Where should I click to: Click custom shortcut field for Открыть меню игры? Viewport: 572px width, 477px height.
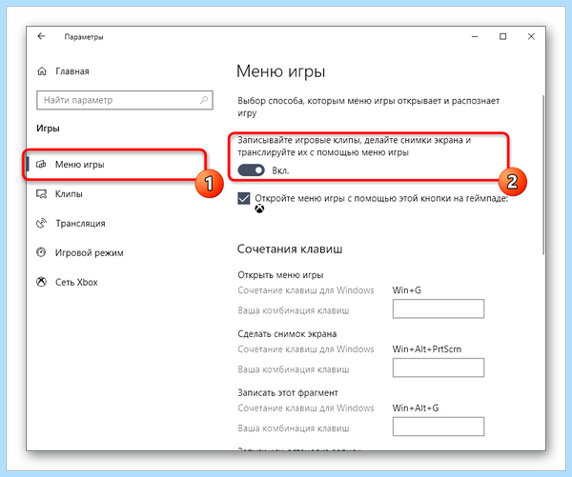pos(439,308)
